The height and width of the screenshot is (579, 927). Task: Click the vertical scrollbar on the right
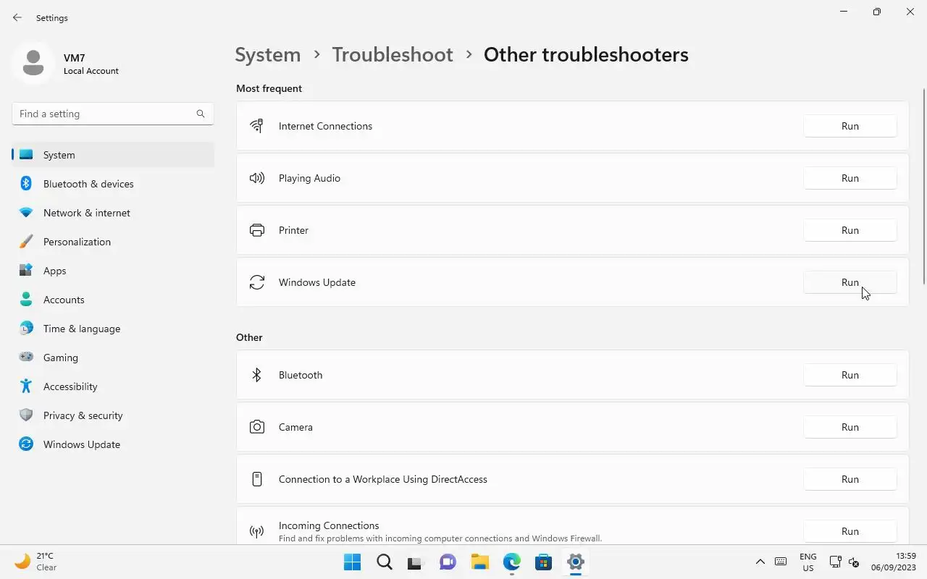[x=923, y=187]
